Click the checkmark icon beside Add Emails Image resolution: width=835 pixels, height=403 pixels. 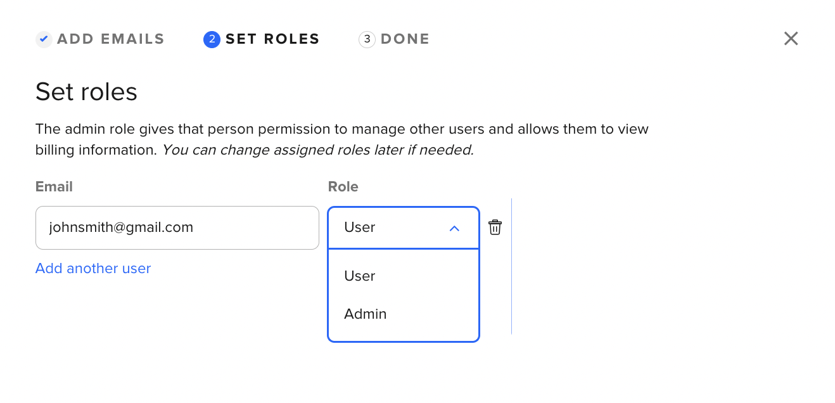pyautogui.click(x=44, y=39)
